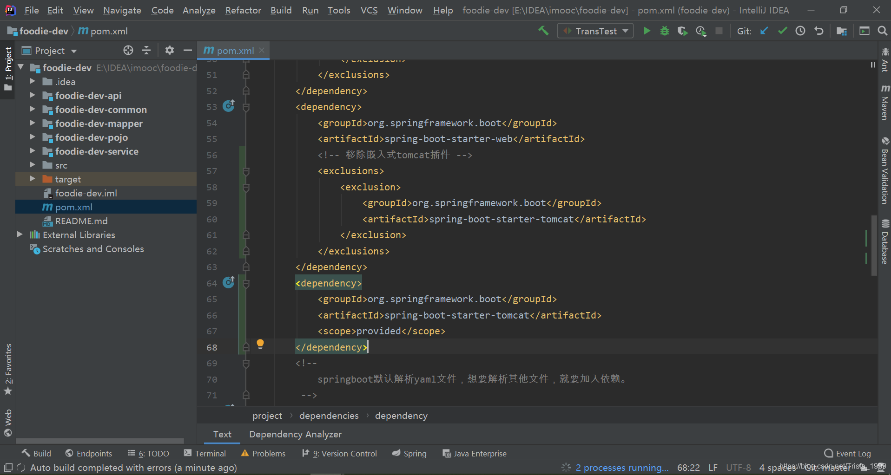Viewport: 891px width, 475px height.
Task: Click the Stop process icon
Action: click(x=719, y=31)
